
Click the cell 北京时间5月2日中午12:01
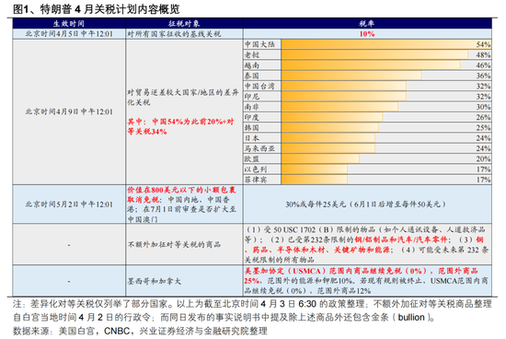point(69,205)
